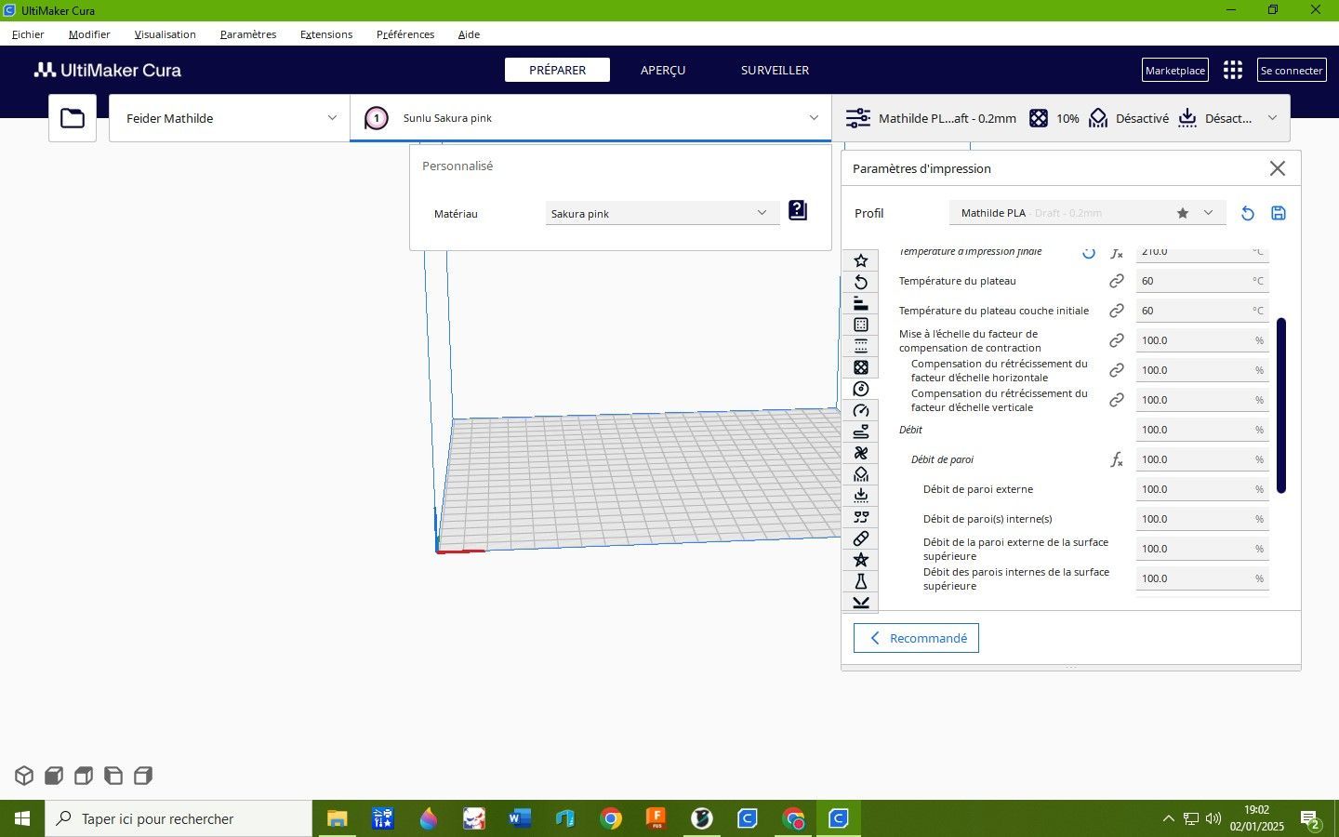Open Build Plate Adhesion settings category

861,496
